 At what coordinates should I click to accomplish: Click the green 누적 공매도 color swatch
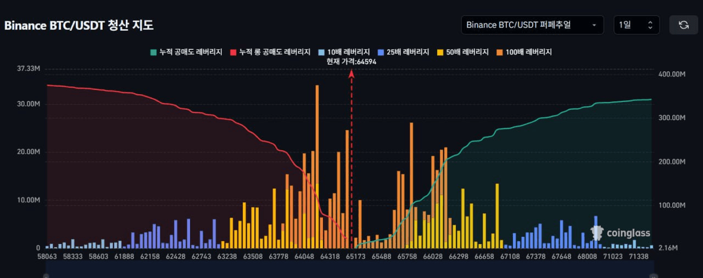(x=153, y=52)
